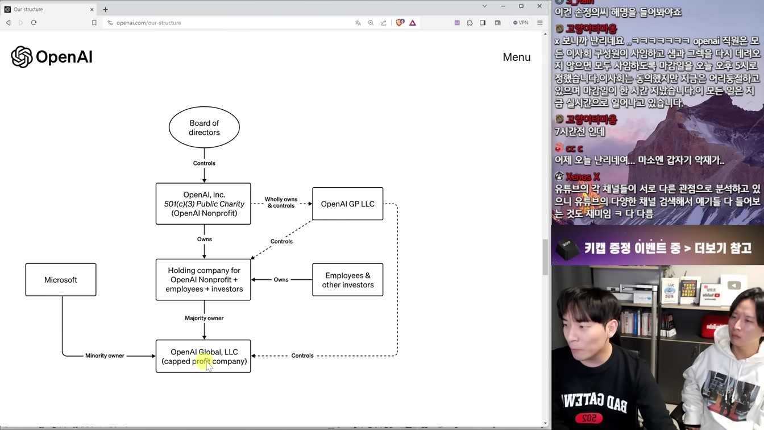764x430 pixels.
Task: Open the extensions puzzle-piece icon
Action: pos(470,23)
